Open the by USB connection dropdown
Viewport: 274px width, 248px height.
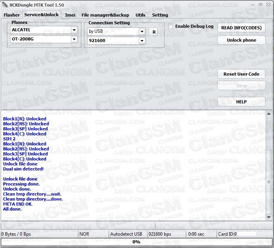[142, 32]
